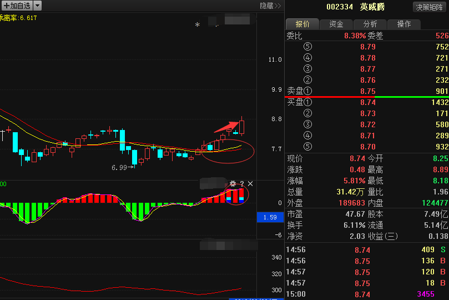This screenshot has height=300, width=449.
Task: Switch to the 分析 tab
Action: (x=370, y=24)
